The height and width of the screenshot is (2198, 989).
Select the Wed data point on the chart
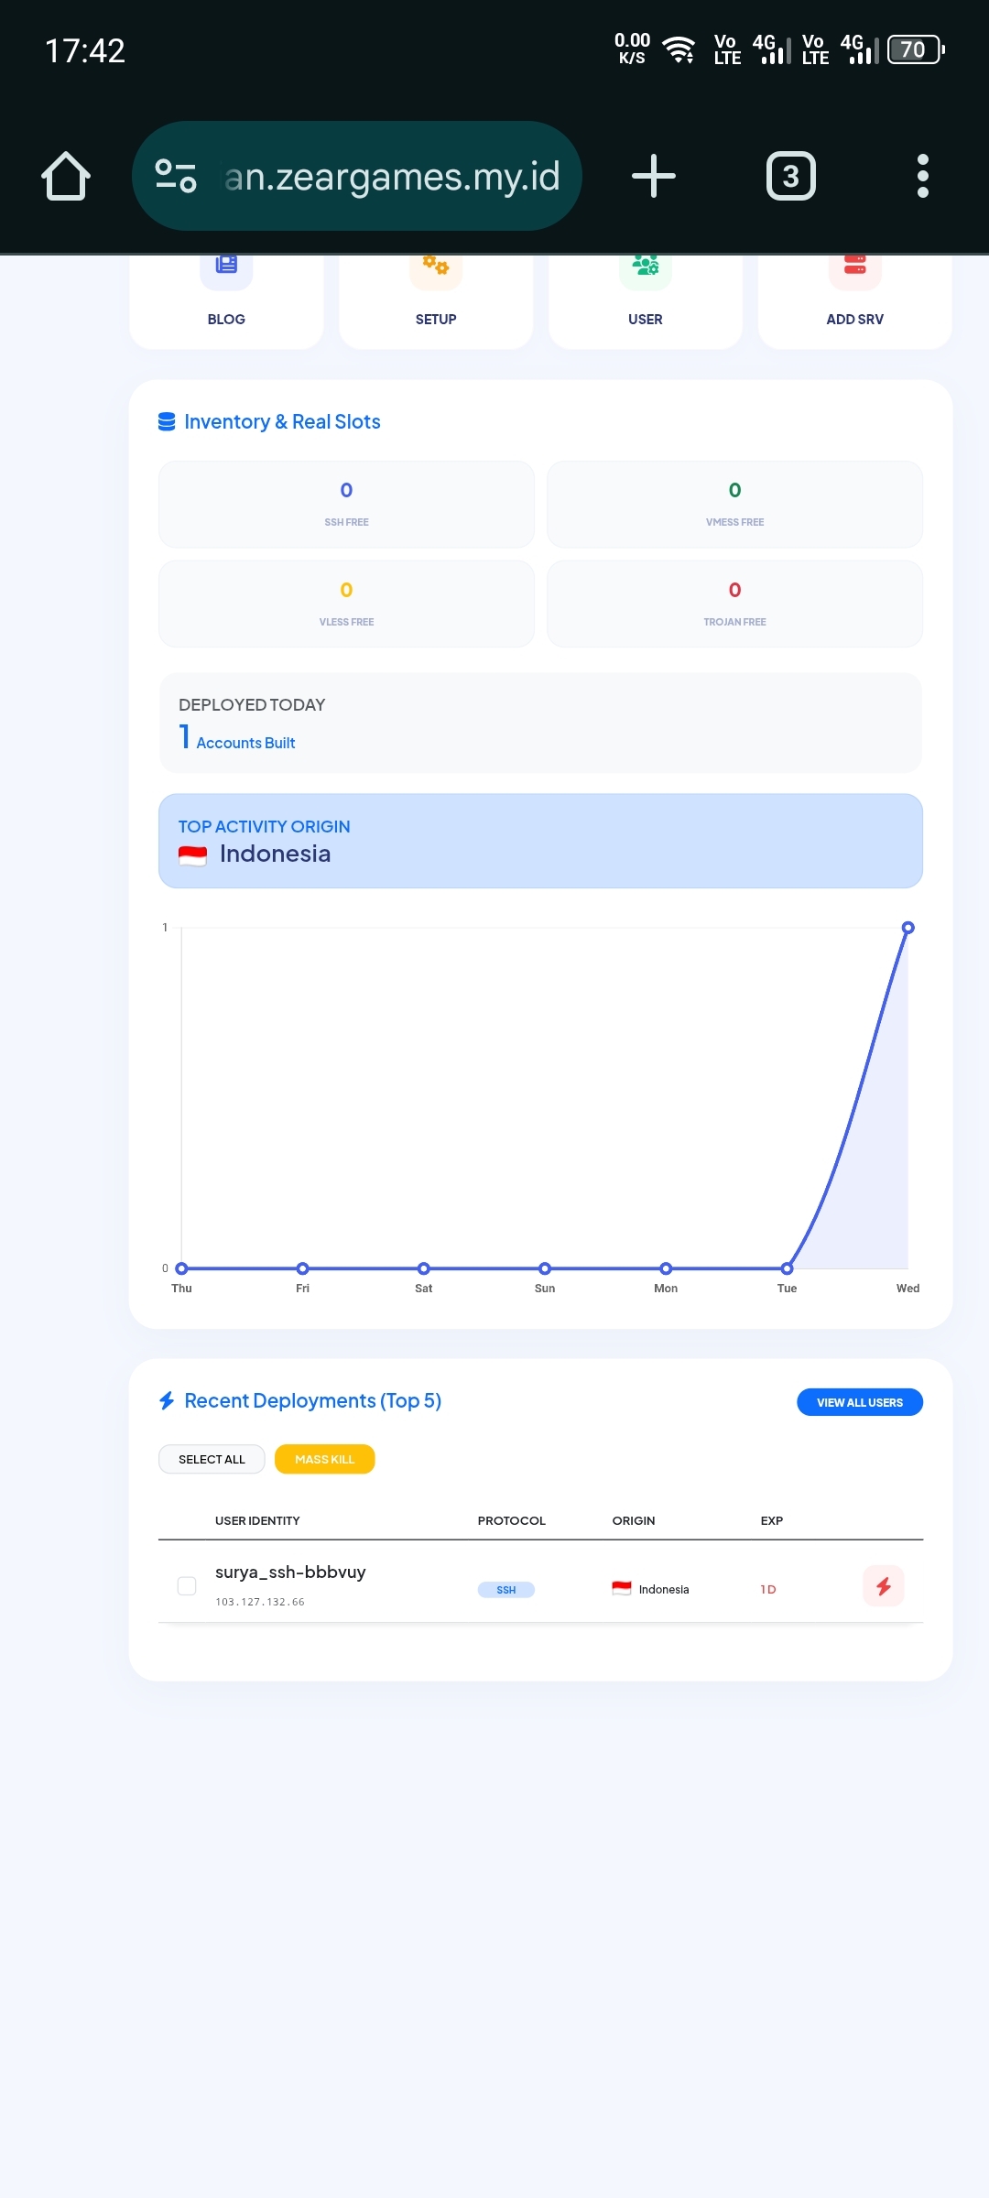907,928
